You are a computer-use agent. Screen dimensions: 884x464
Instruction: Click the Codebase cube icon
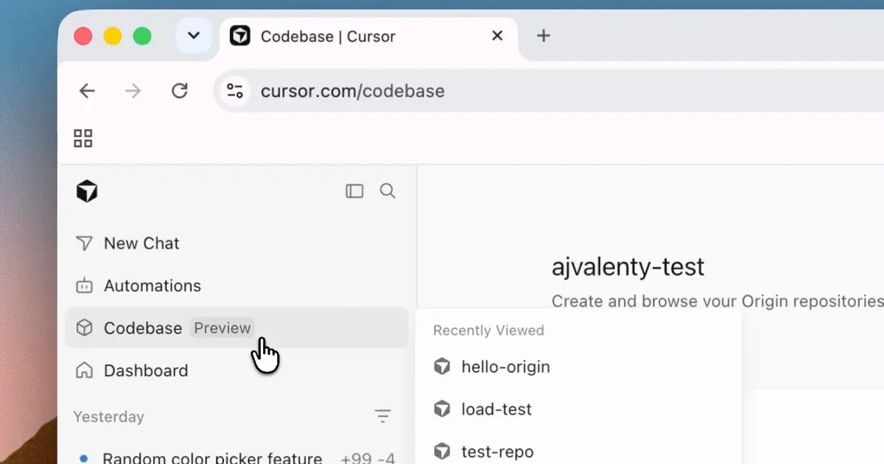click(85, 328)
